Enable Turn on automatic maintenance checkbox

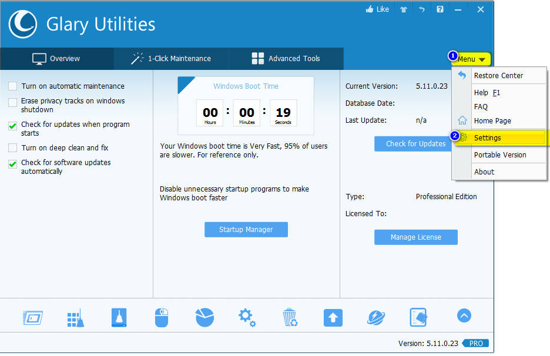pyautogui.click(x=13, y=86)
